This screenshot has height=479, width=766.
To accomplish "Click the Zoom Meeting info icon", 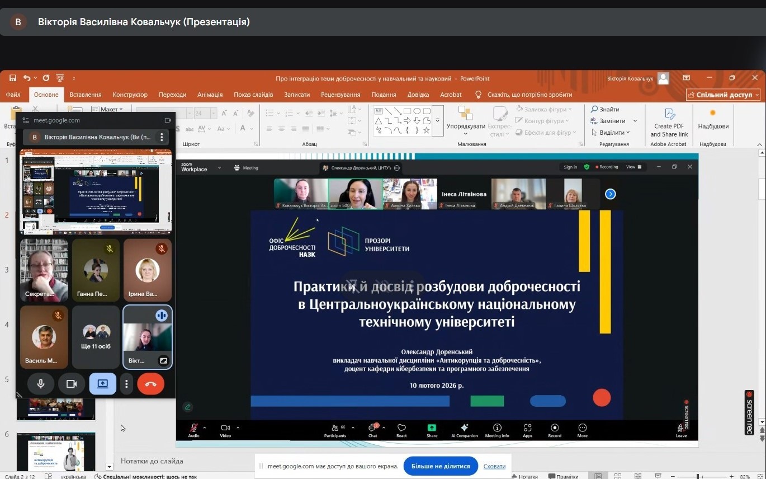I will pos(497,430).
